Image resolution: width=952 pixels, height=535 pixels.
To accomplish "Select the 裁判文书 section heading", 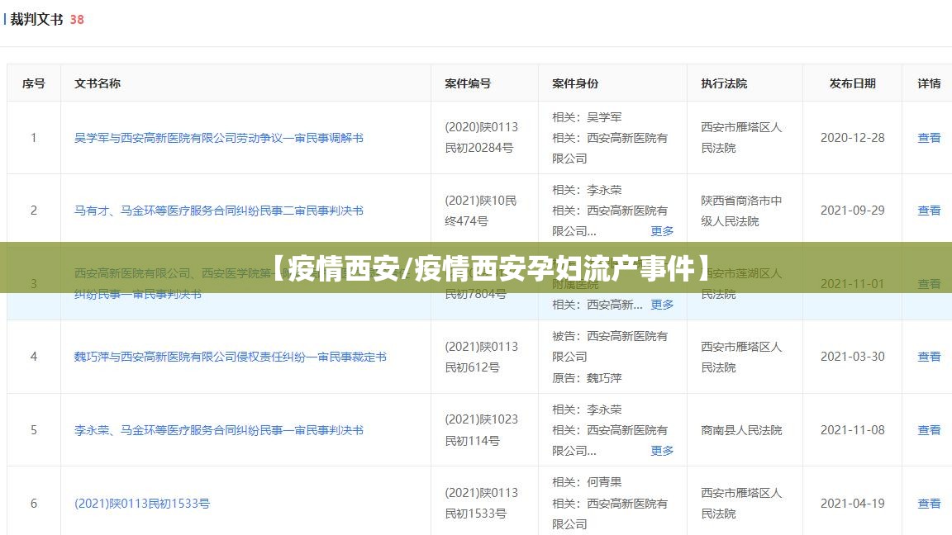I will [36, 20].
